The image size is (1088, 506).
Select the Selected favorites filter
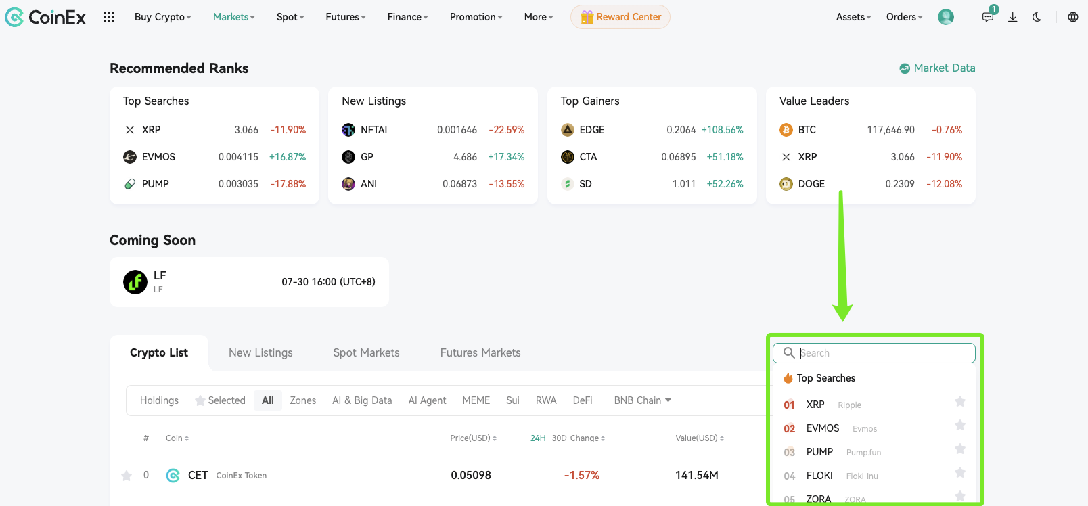(x=220, y=400)
